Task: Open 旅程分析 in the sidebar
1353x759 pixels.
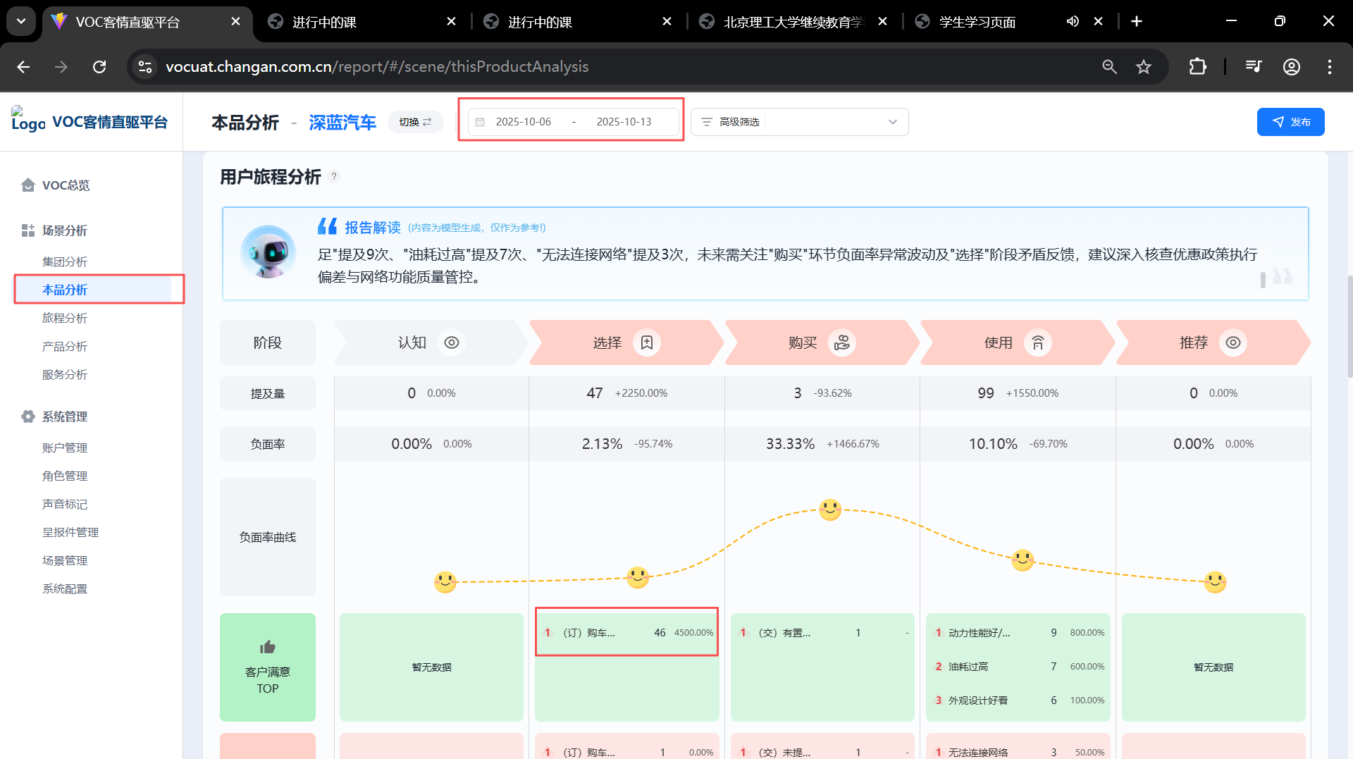Action: click(x=65, y=318)
